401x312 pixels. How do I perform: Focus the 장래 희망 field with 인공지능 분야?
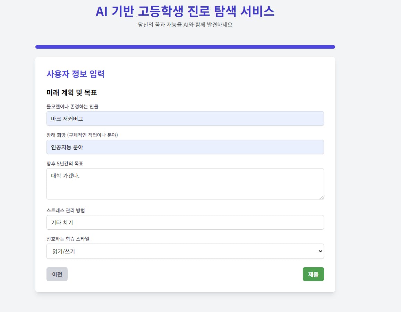click(185, 147)
